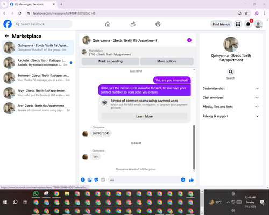Click the message 2699675245

(101, 133)
